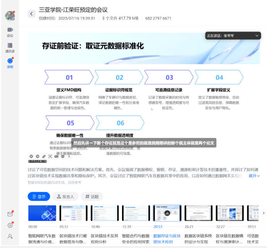The image size is (267, 248).
Task: Jump to the chapter thumbnail at 05:51
Action: pyautogui.click(x=73, y=213)
